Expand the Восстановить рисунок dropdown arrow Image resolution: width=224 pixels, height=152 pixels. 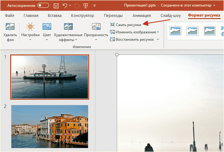coord(158,39)
